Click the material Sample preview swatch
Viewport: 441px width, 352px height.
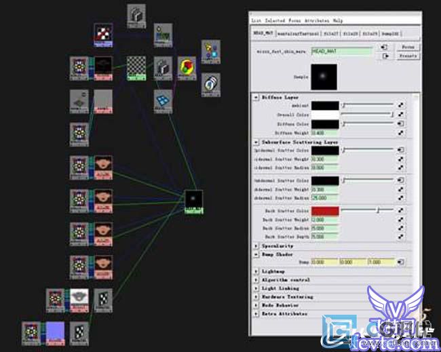[324, 77]
